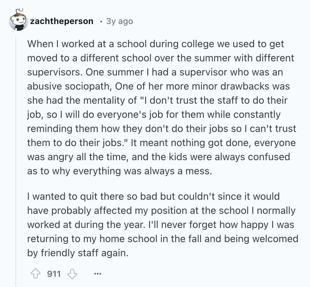Downvote the comment by zachtheperson
Viewport: 310px width, 287px height.
(73, 274)
